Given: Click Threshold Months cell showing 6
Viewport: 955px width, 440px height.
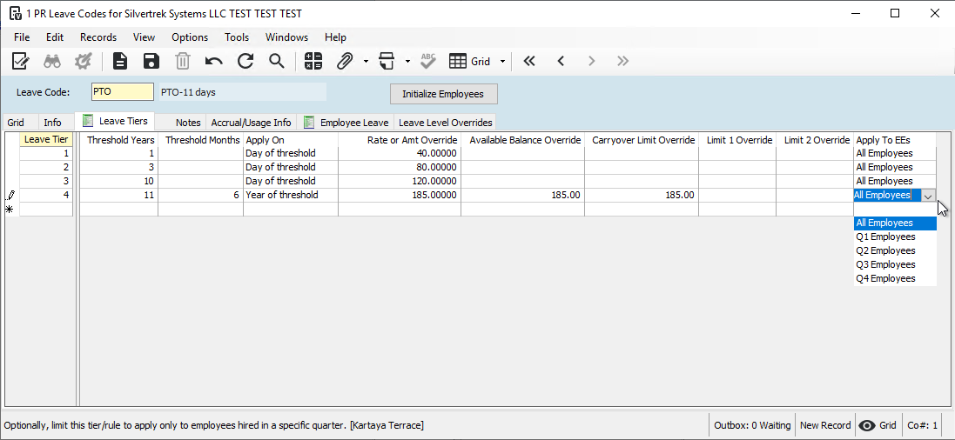Looking at the screenshot, I should click(x=200, y=196).
